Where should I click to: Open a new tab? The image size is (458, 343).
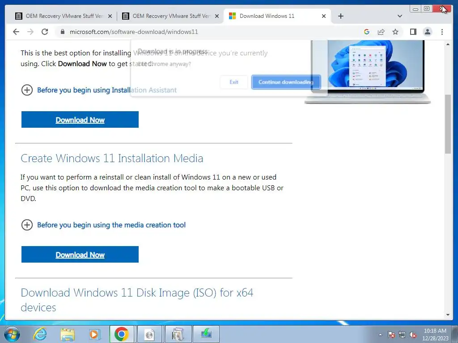coord(340,16)
